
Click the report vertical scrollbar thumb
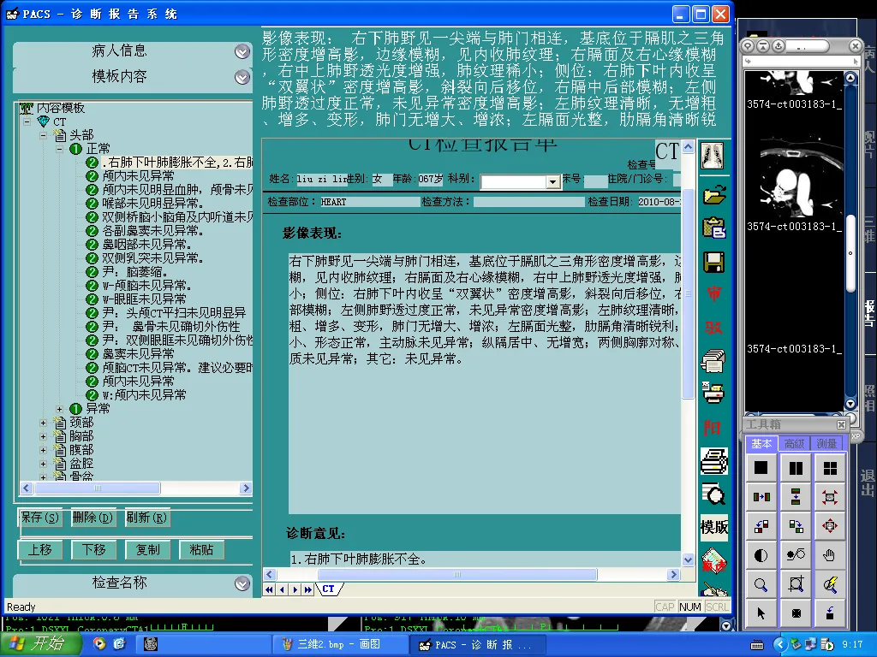pos(688,294)
